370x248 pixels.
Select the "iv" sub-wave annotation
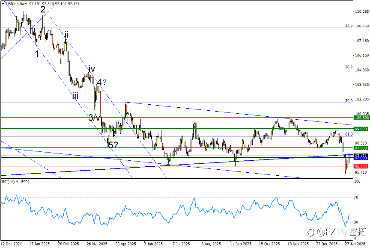point(92,69)
